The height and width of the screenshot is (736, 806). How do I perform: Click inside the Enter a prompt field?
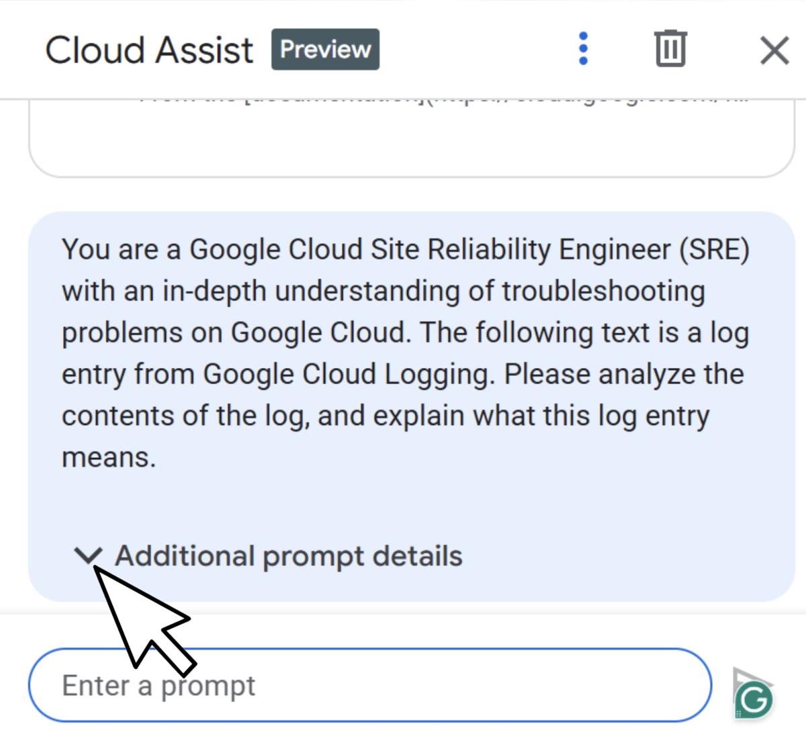[302, 685]
